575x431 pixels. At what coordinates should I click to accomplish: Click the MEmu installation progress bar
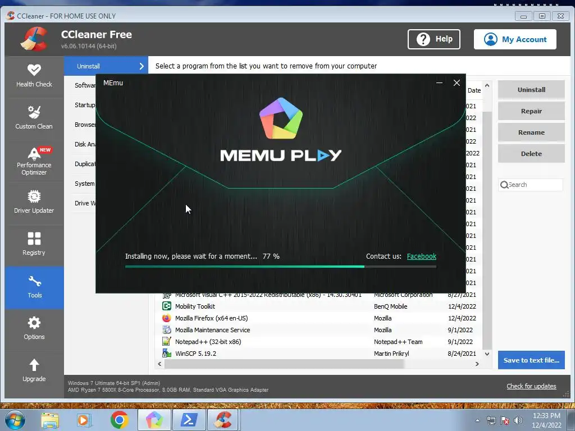click(281, 267)
